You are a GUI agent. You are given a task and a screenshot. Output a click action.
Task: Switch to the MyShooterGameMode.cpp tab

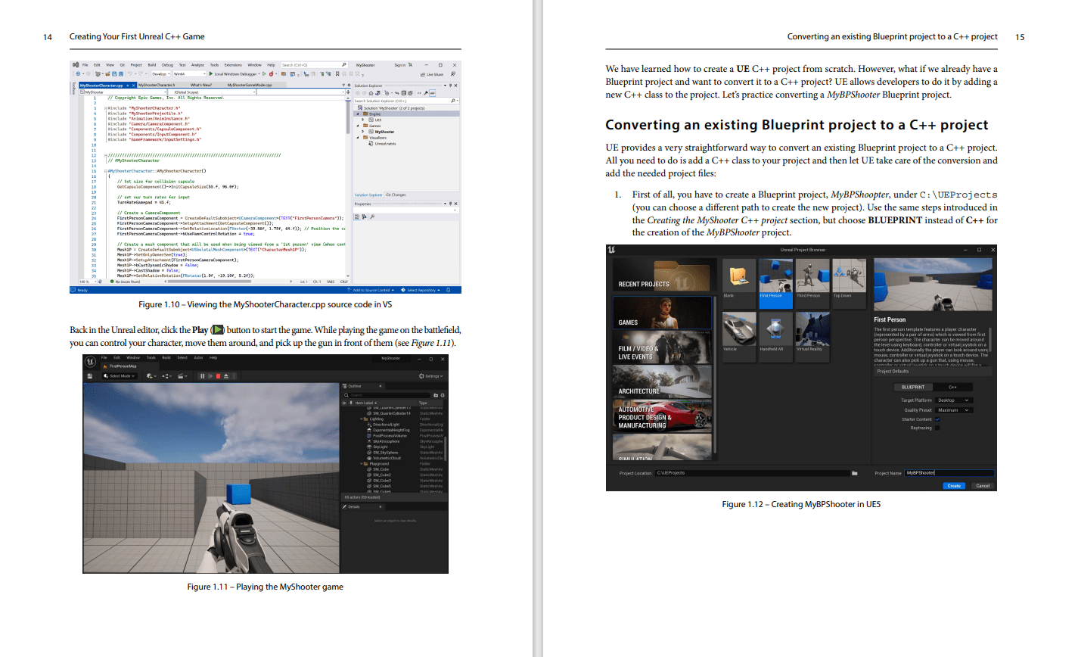pos(249,85)
